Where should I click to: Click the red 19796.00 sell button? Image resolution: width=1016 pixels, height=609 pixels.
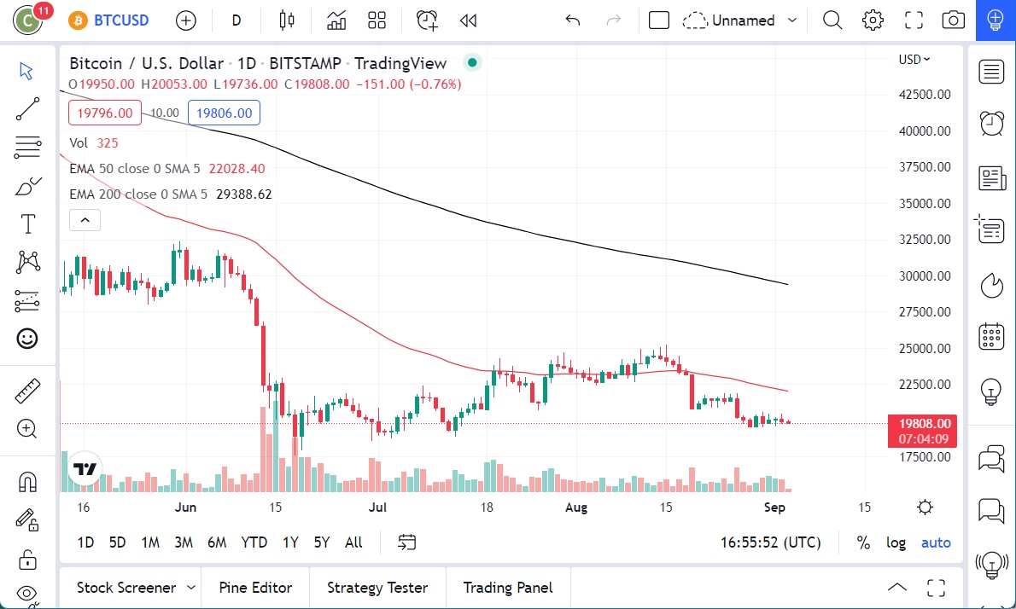105,113
